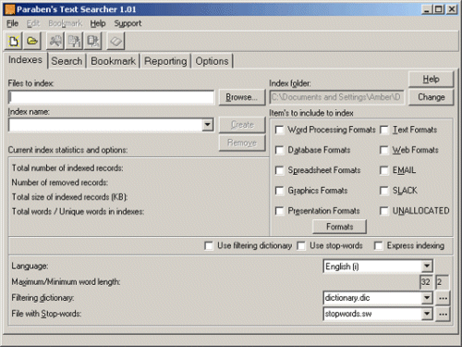
Task: Open the Support menu
Action: [x=128, y=23]
